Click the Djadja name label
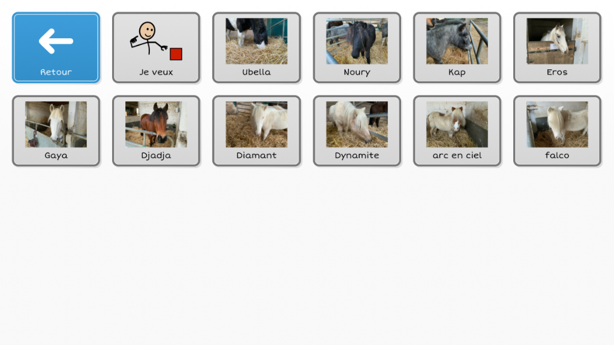Viewport: 614px width, 345px height. [x=156, y=155]
